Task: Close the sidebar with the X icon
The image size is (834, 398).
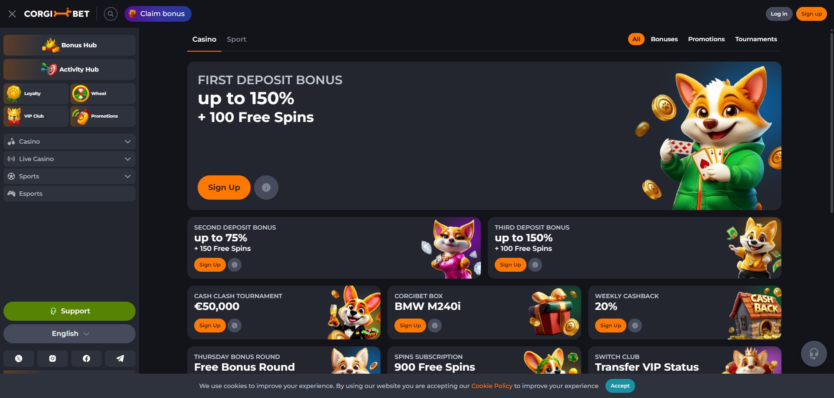Action: pyautogui.click(x=12, y=14)
